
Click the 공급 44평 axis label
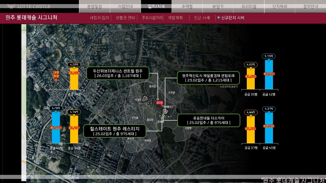56,148
